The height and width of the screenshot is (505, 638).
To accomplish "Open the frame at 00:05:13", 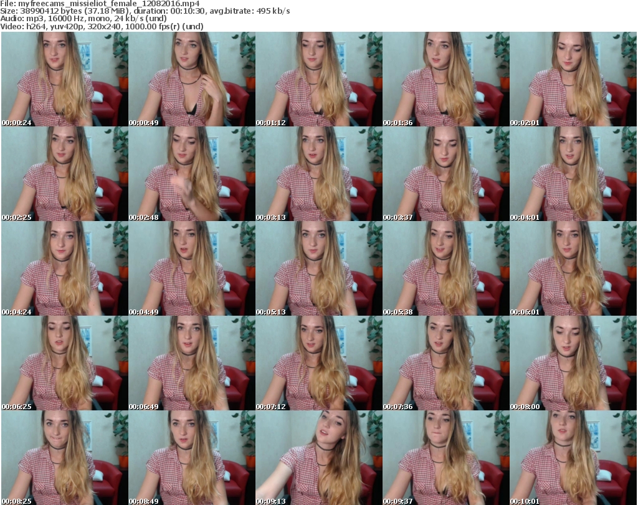I will tap(319, 268).
